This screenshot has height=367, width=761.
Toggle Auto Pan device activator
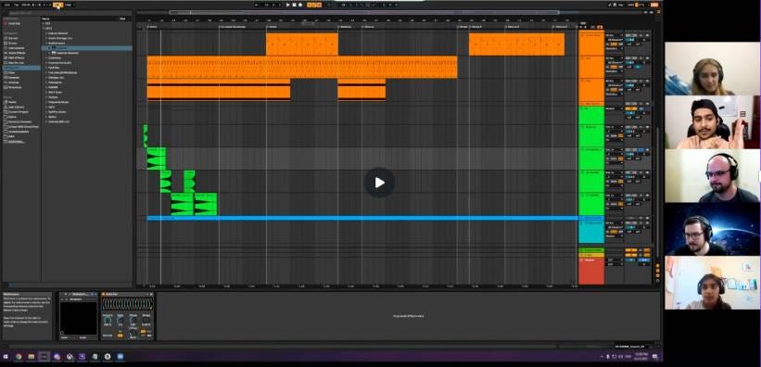tap(104, 294)
